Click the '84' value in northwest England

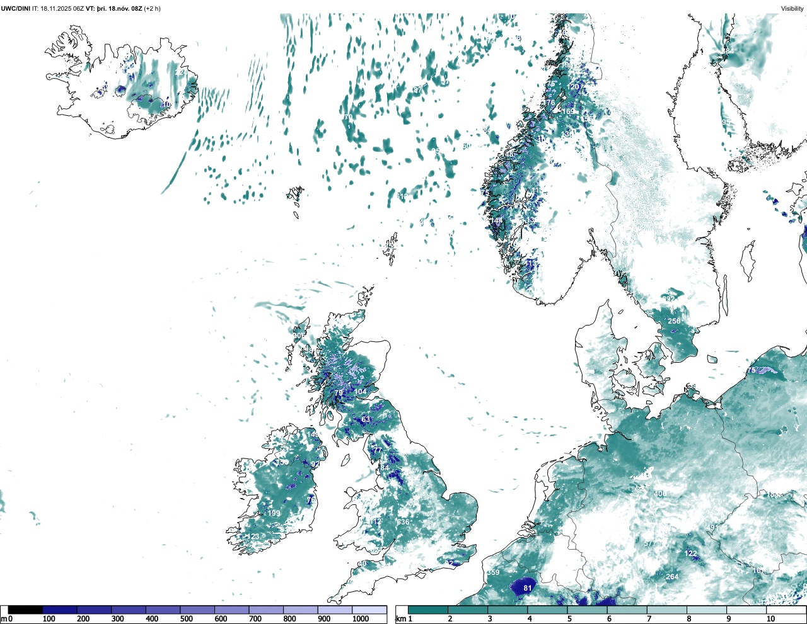[385, 468]
